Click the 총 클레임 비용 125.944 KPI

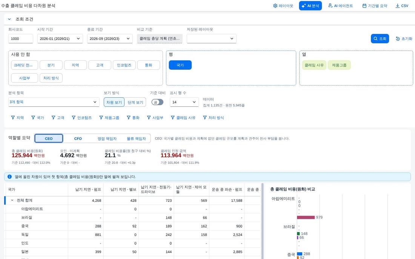point(28,155)
